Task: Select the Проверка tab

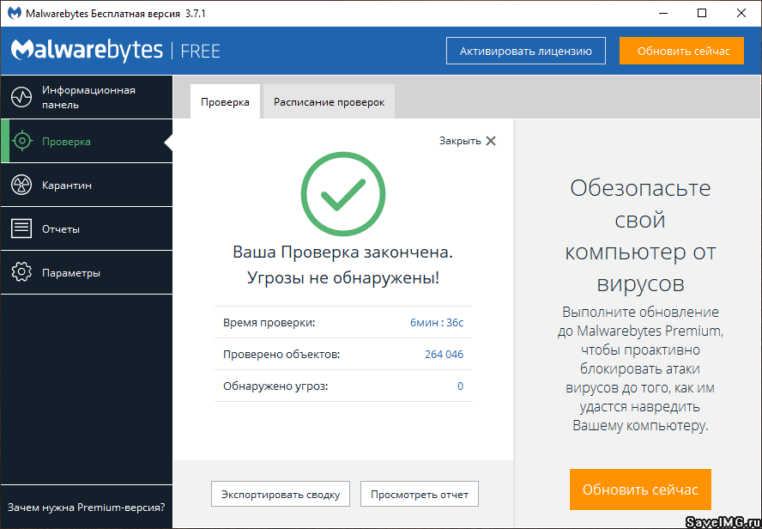Action: click(225, 102)
